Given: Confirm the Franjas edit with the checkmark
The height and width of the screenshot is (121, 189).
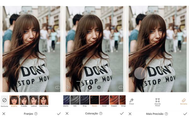Looking at the screenshot, I should point(59,114).
